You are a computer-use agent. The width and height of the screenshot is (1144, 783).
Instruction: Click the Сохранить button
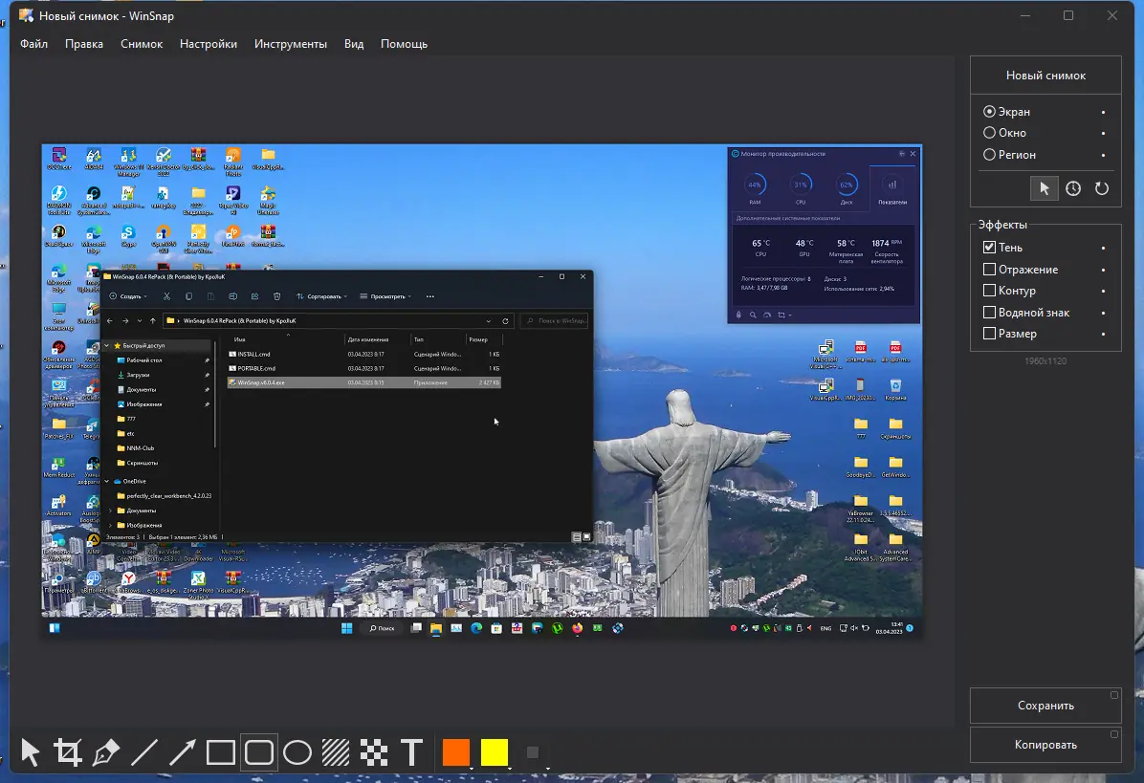pyautogui.click(x=1045, y=705)
